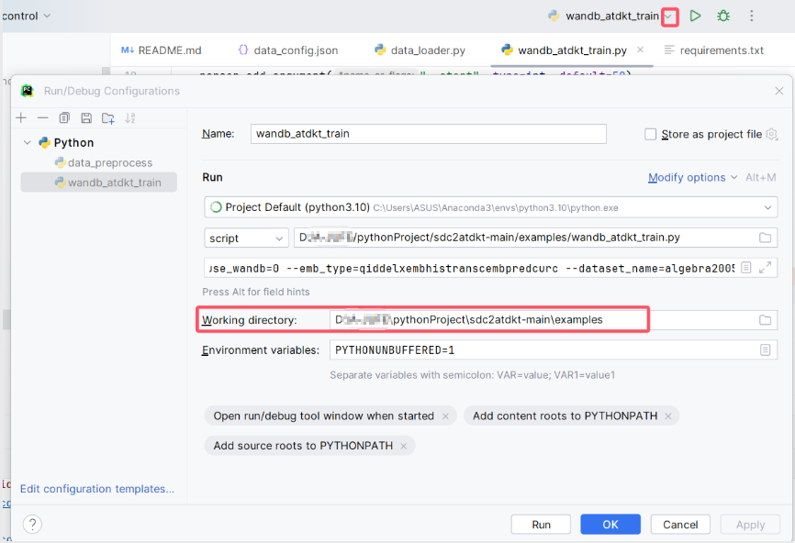Viewport: 795px width, 543px height.
Task: Click the Apply button
Action: pos(750,525)
